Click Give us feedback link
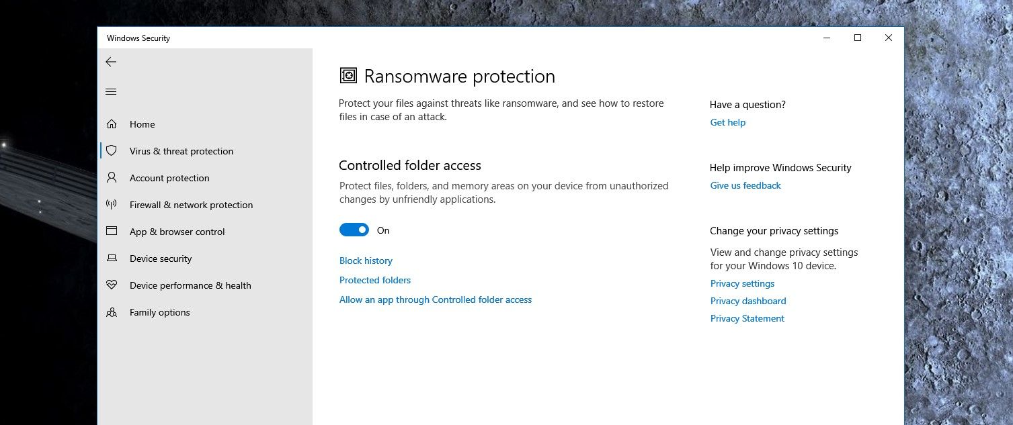Image resolution: width=1013 pixels, height=425 pixels. coord(745,185)
